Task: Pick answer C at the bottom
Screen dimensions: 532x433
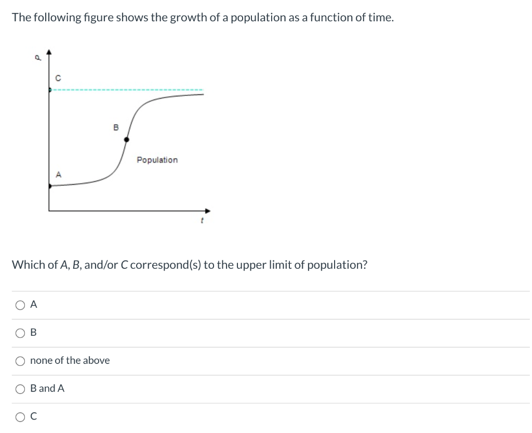Action: [x=19, y=416]
